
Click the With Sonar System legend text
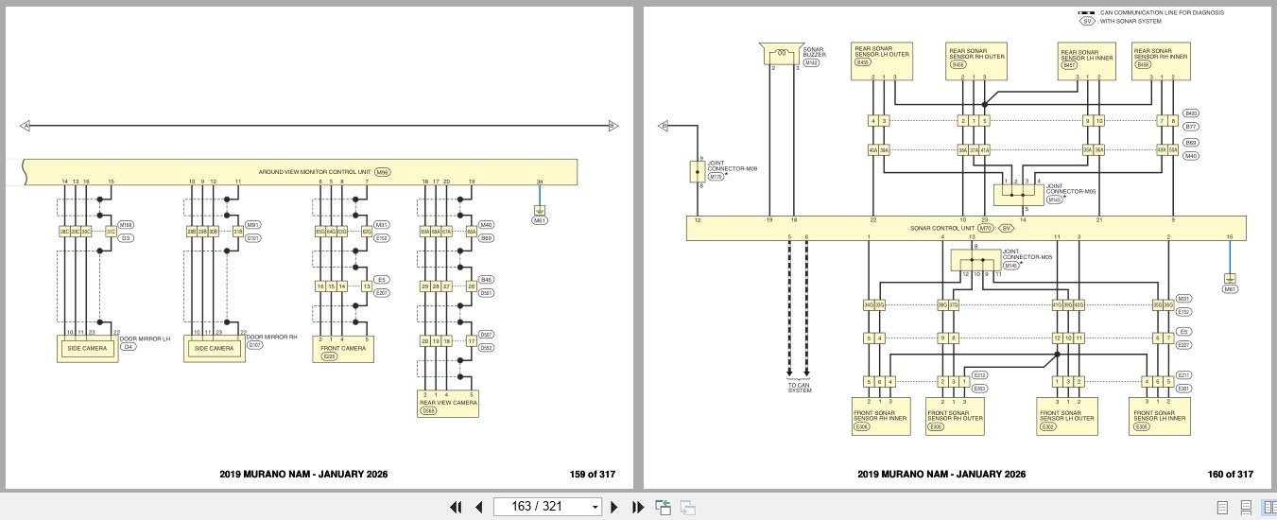click(1130, 22)
